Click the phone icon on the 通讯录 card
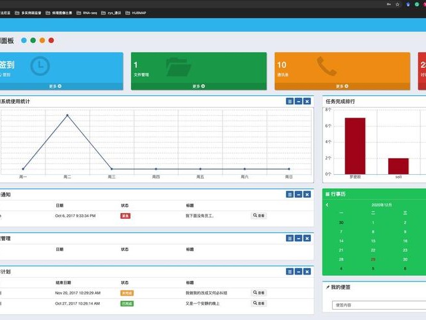 (327, 66)
